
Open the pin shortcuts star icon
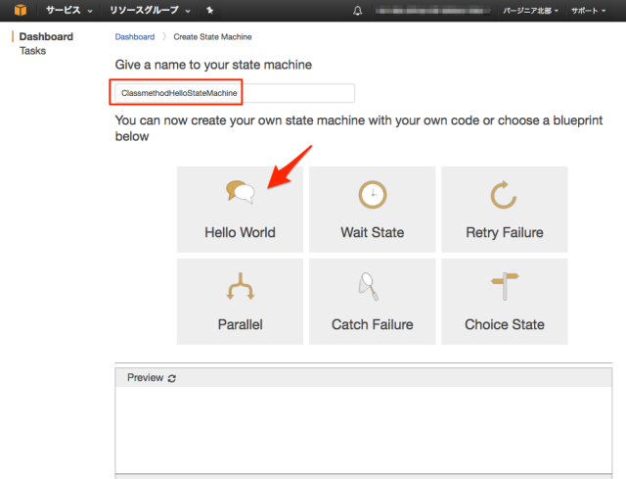click(x=210, y=11)
